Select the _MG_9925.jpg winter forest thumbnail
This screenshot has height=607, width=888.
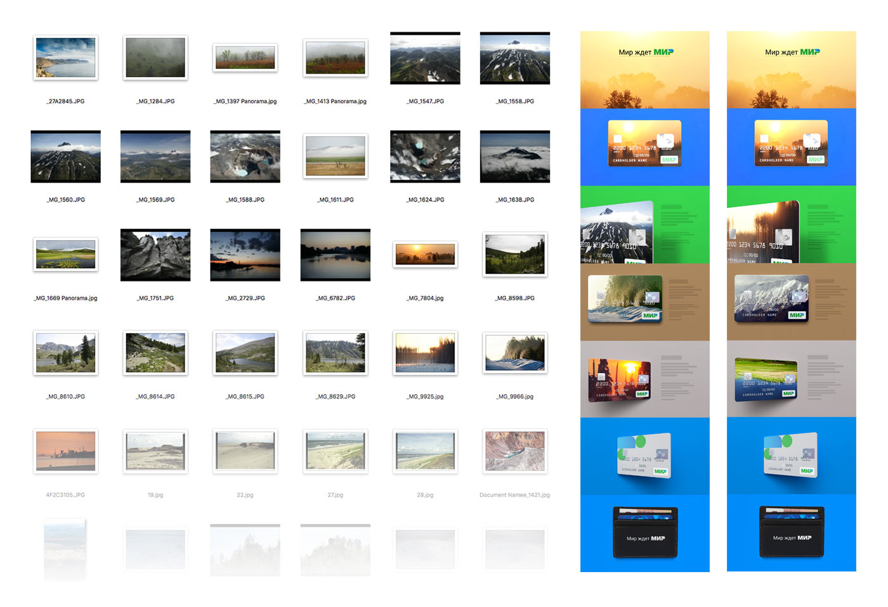(x=425, y=353)
